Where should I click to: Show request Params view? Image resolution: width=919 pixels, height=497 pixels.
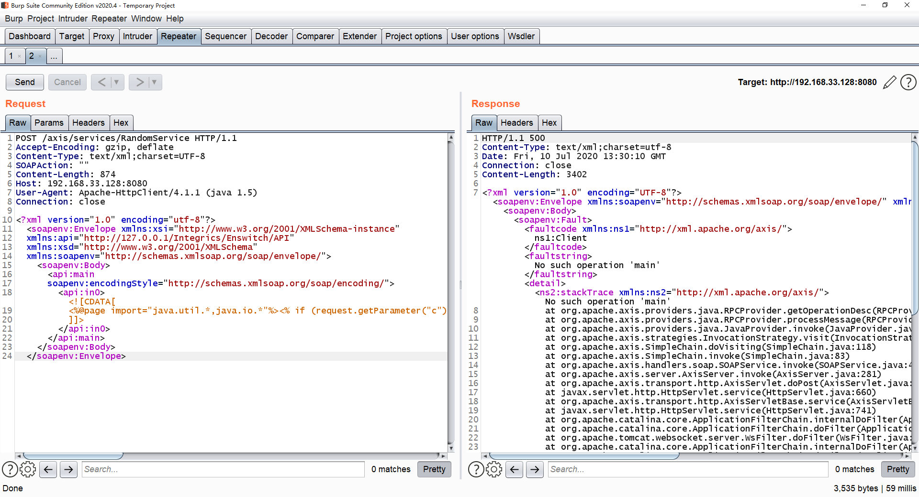[49, 123]
